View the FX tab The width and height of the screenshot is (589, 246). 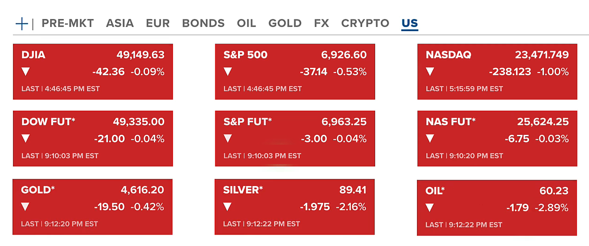click(x=321, y=23)
